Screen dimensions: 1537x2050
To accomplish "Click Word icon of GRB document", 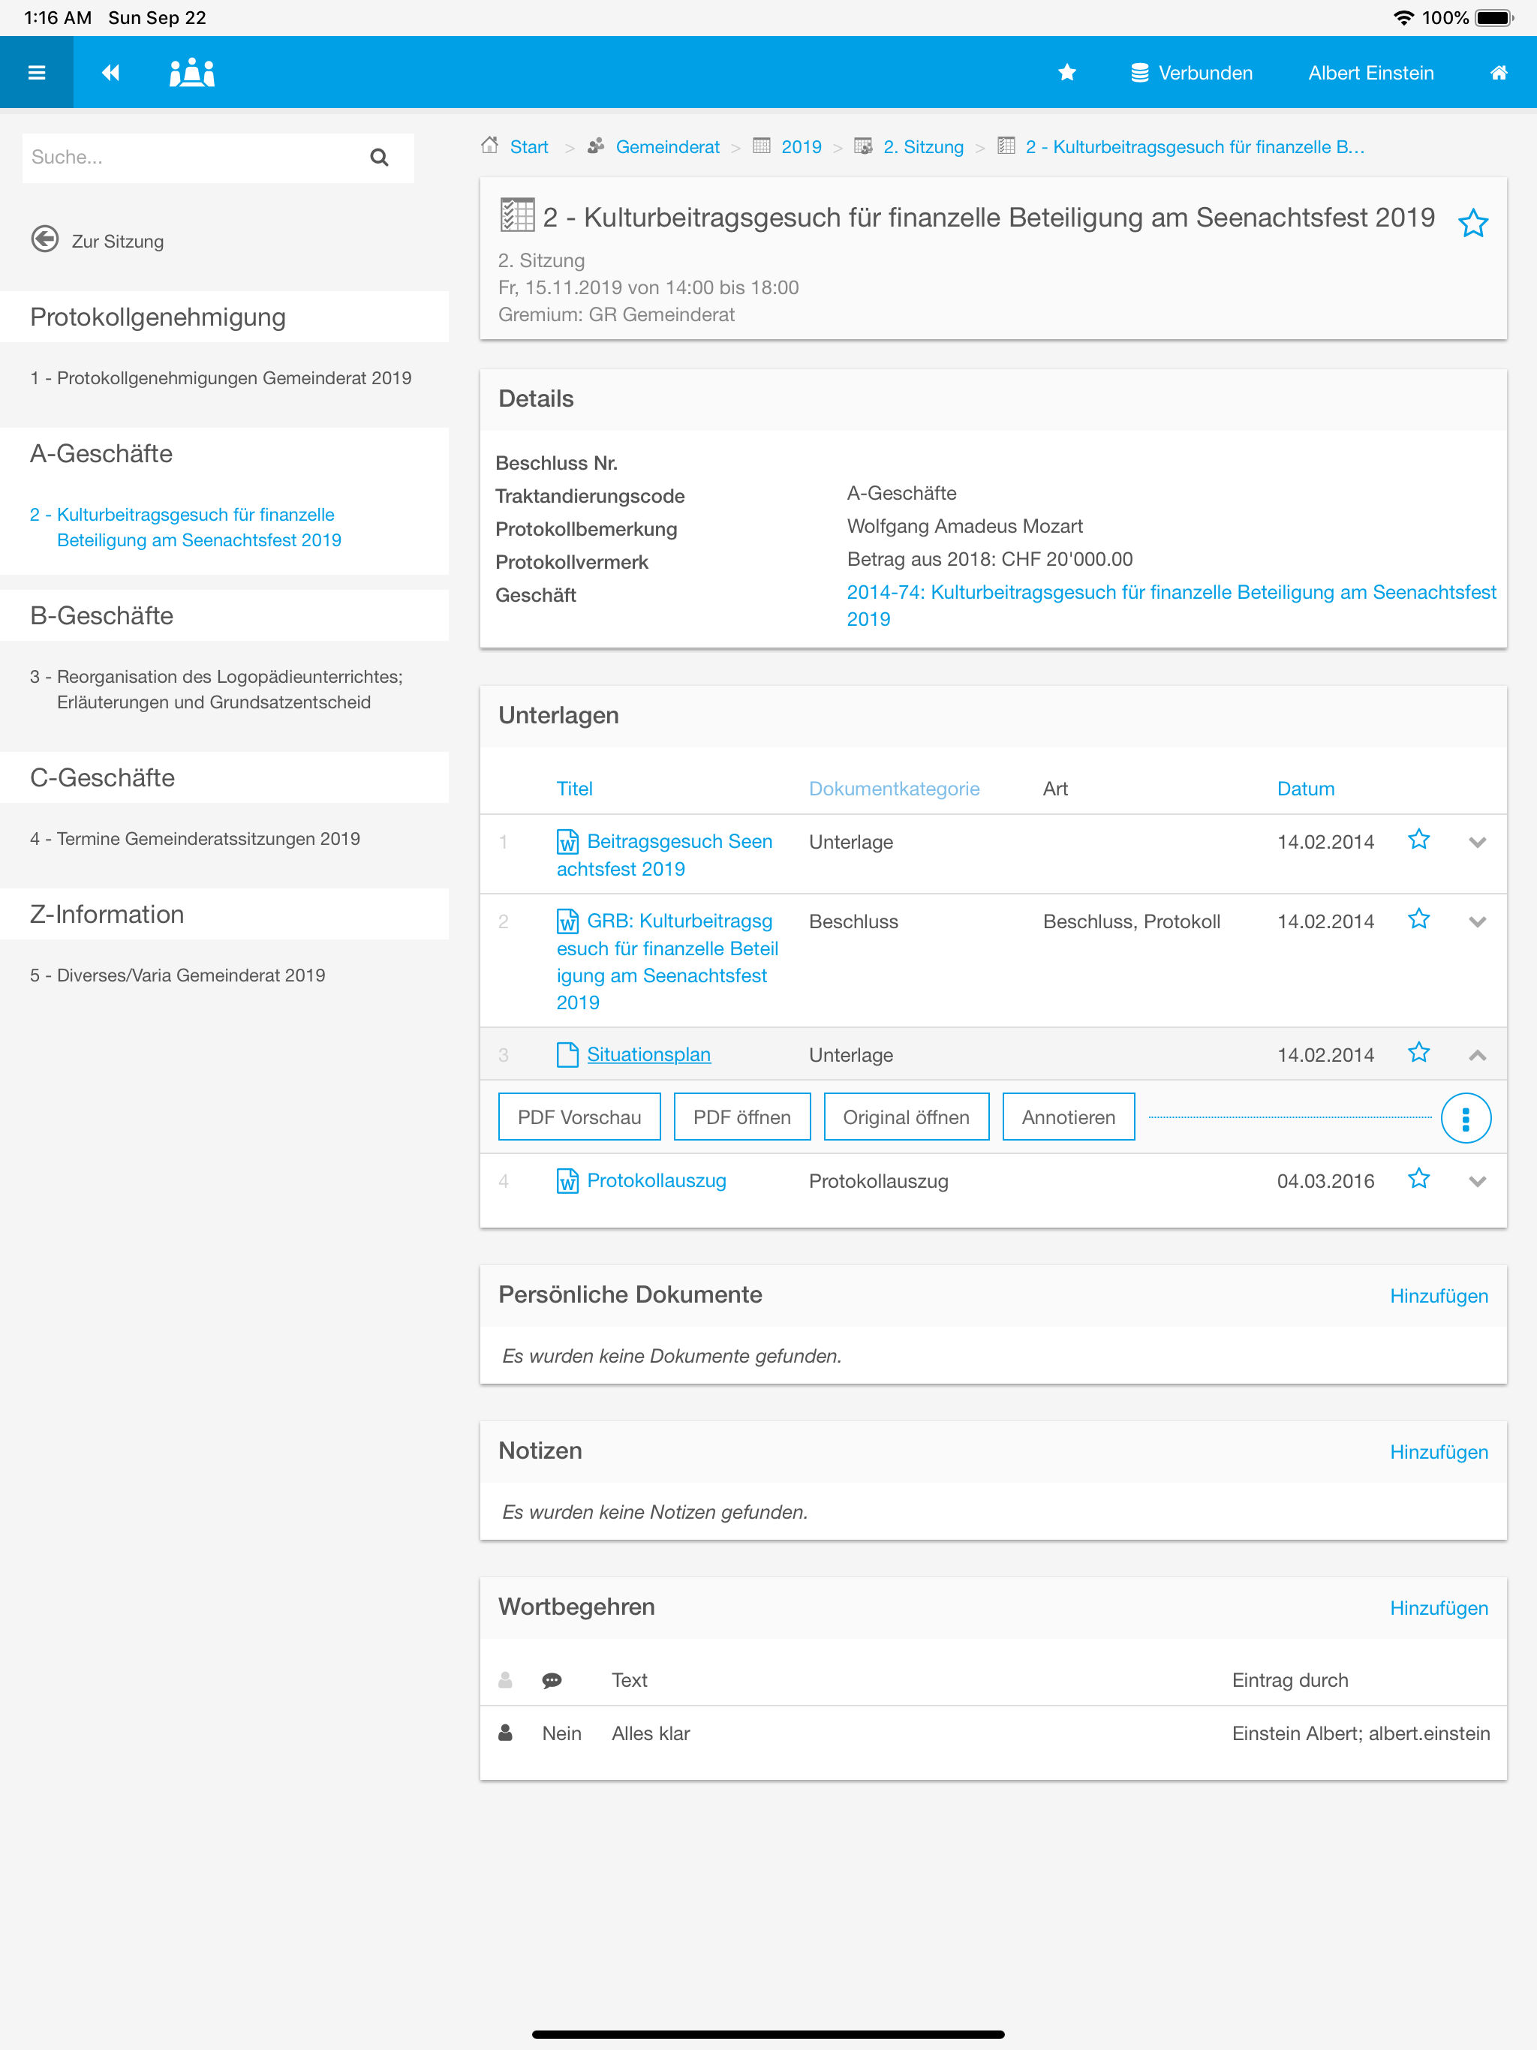I will (567, 921).
